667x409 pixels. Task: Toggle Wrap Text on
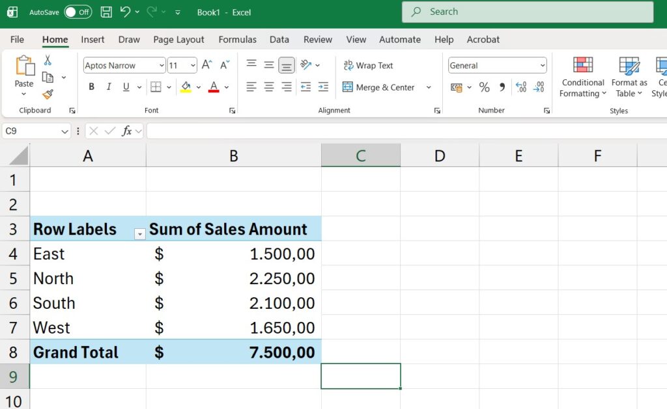pos(368,65)
